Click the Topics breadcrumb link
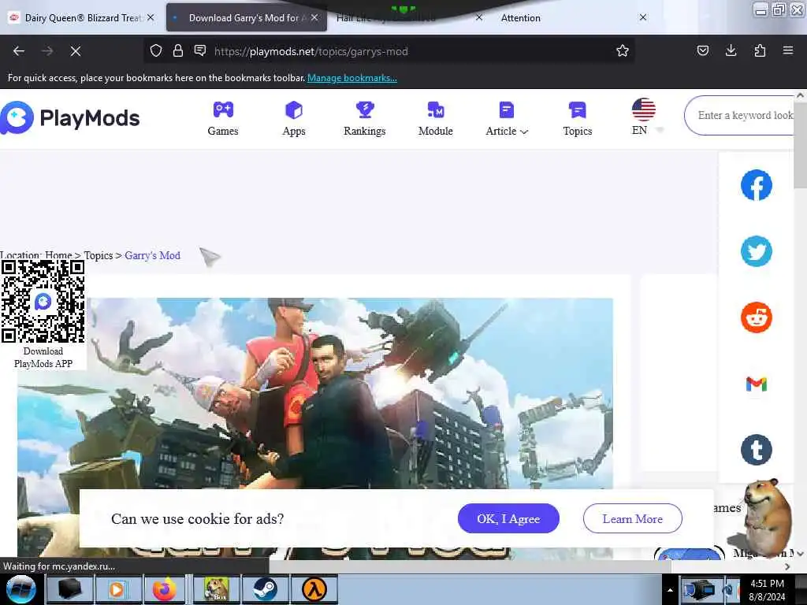807x605 pixels. click(99, 256)
